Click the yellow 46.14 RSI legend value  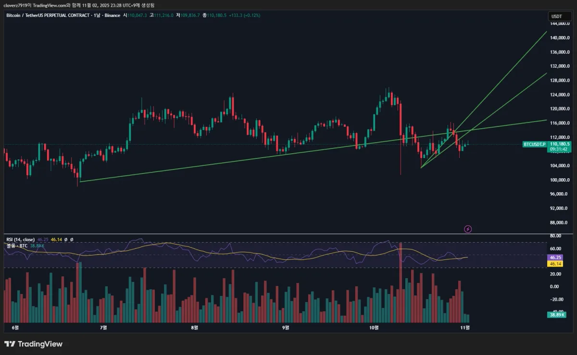tap(56, 239)
